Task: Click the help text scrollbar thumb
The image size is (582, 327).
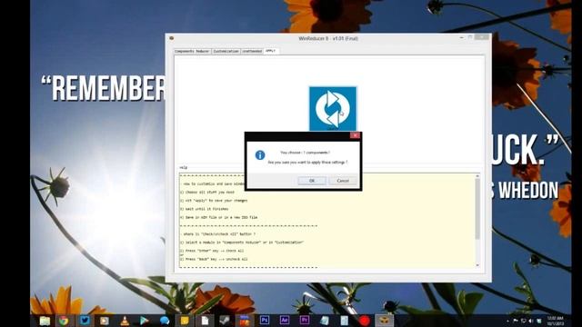Action: [477, 210]
